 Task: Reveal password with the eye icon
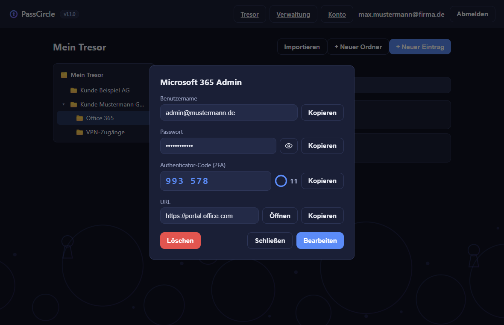[289, 146]
